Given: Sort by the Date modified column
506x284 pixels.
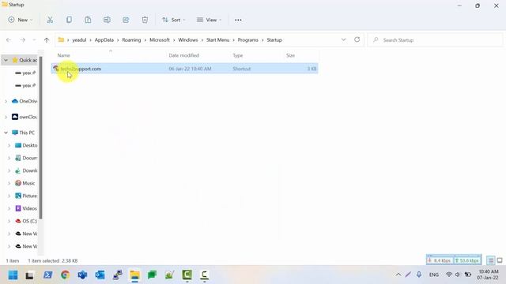Looking at the screenshot, I should coord(183,55).
